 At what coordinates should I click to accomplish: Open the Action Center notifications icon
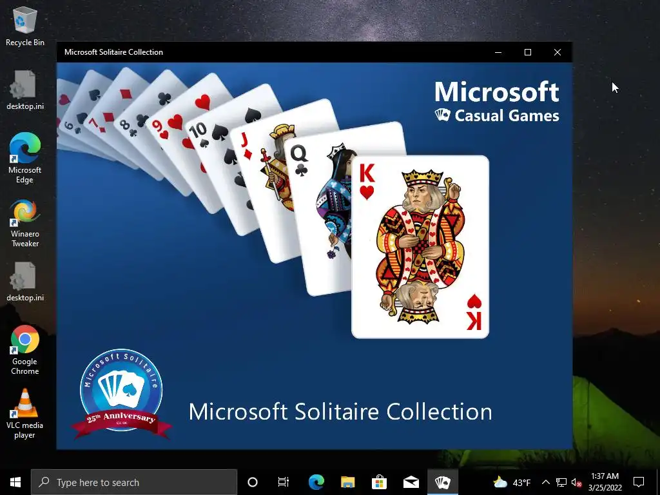coord(639,482)
